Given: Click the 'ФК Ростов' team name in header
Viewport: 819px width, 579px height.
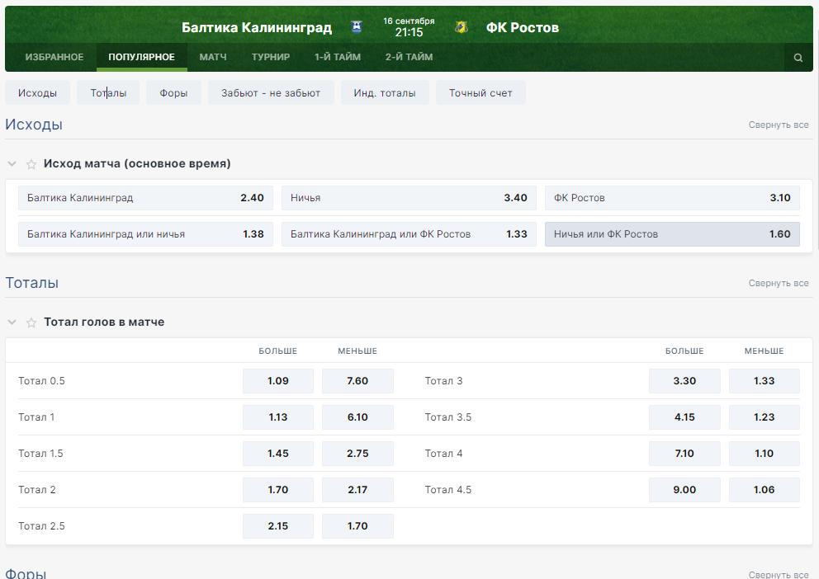Looking at the screenshot, I should (523, 28).
